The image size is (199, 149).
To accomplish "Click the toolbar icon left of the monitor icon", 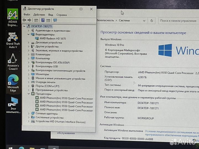I will click(48, 20).
